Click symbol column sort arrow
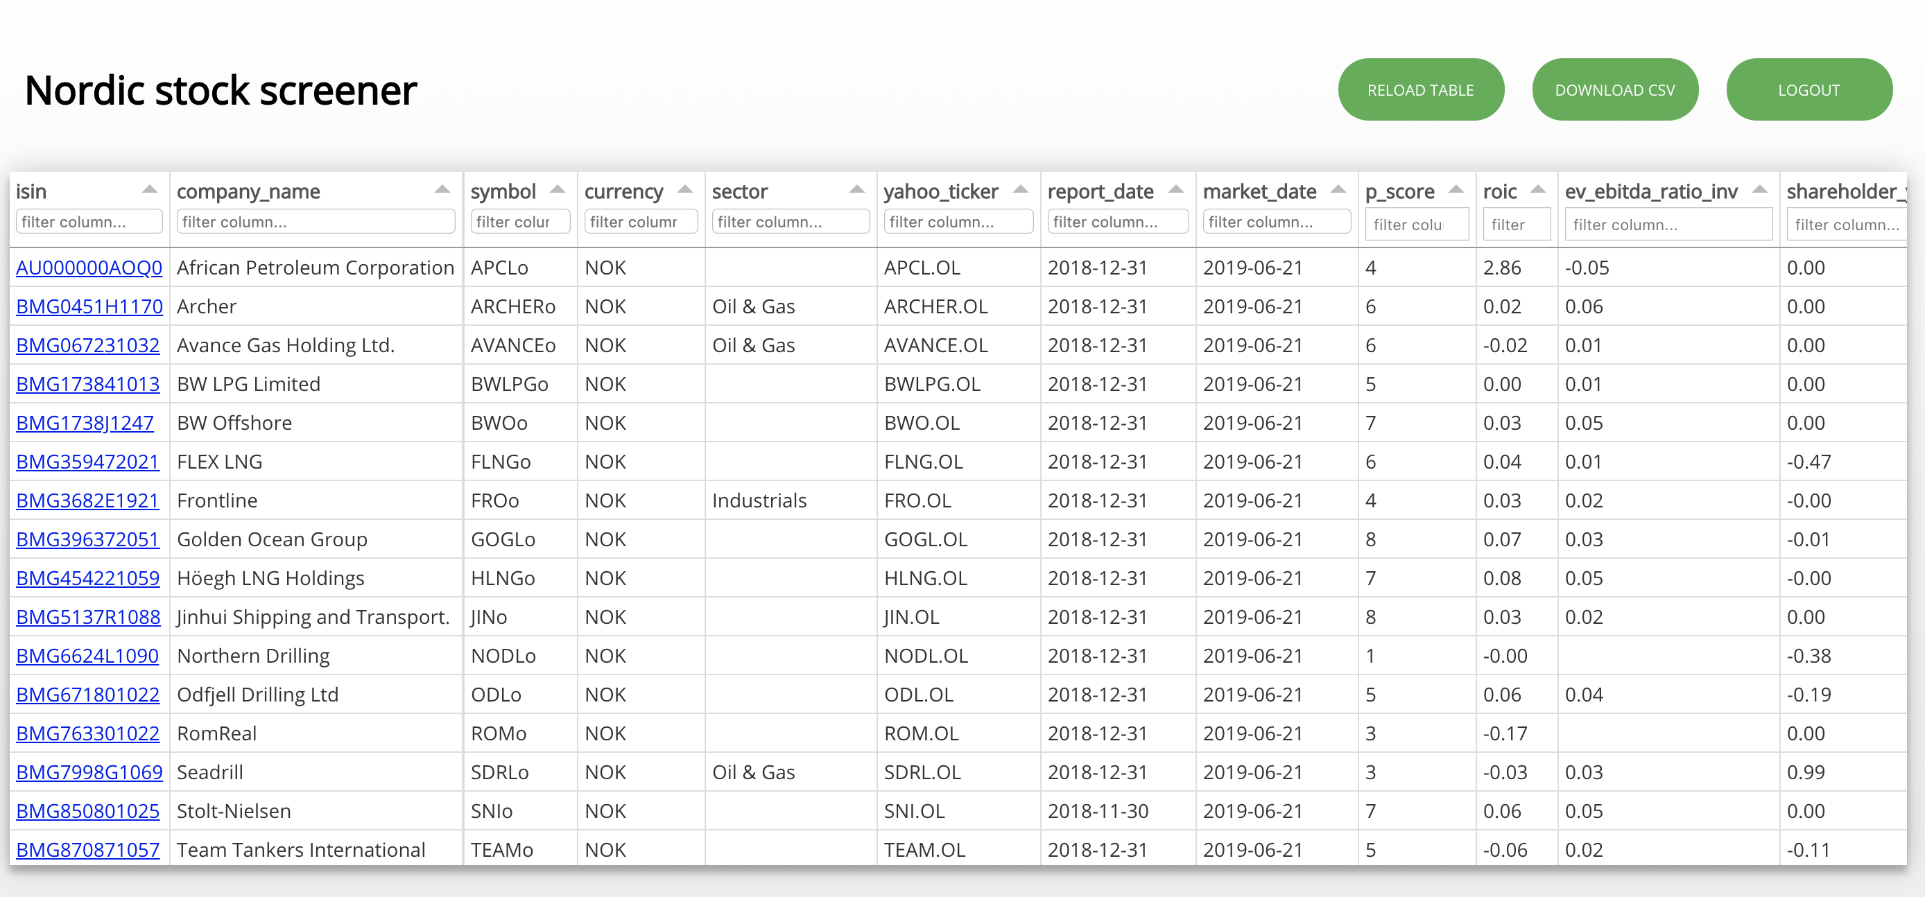Image resolution: width=1925 pixels, height=897 pixels. pos(558,191)
